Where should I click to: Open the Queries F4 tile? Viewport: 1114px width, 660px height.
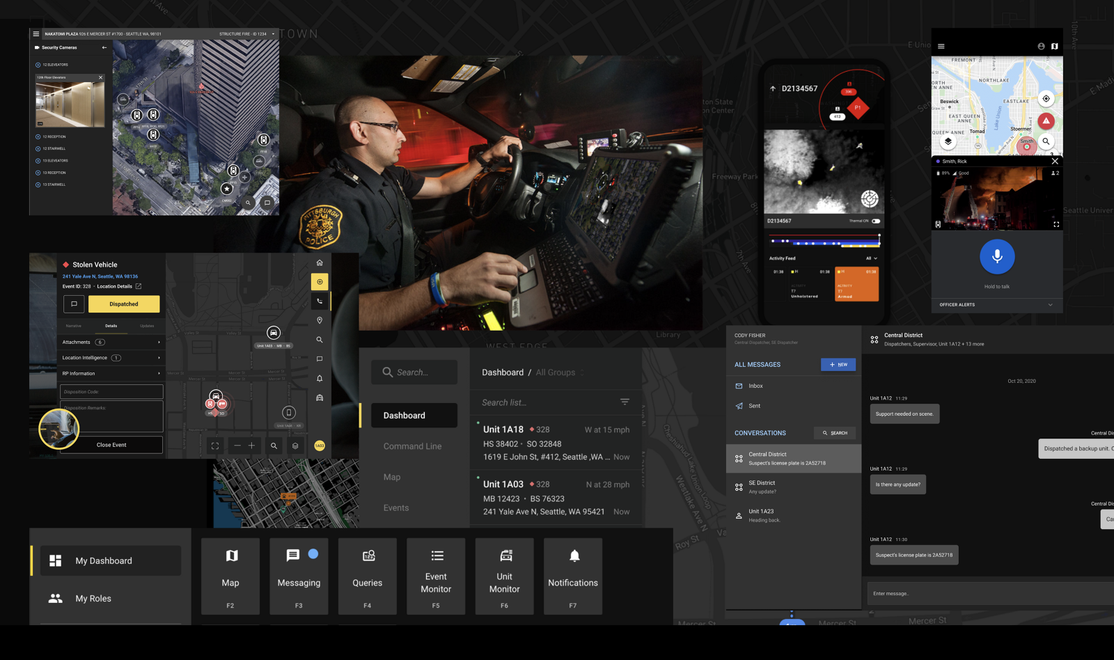tap(368, 576)
